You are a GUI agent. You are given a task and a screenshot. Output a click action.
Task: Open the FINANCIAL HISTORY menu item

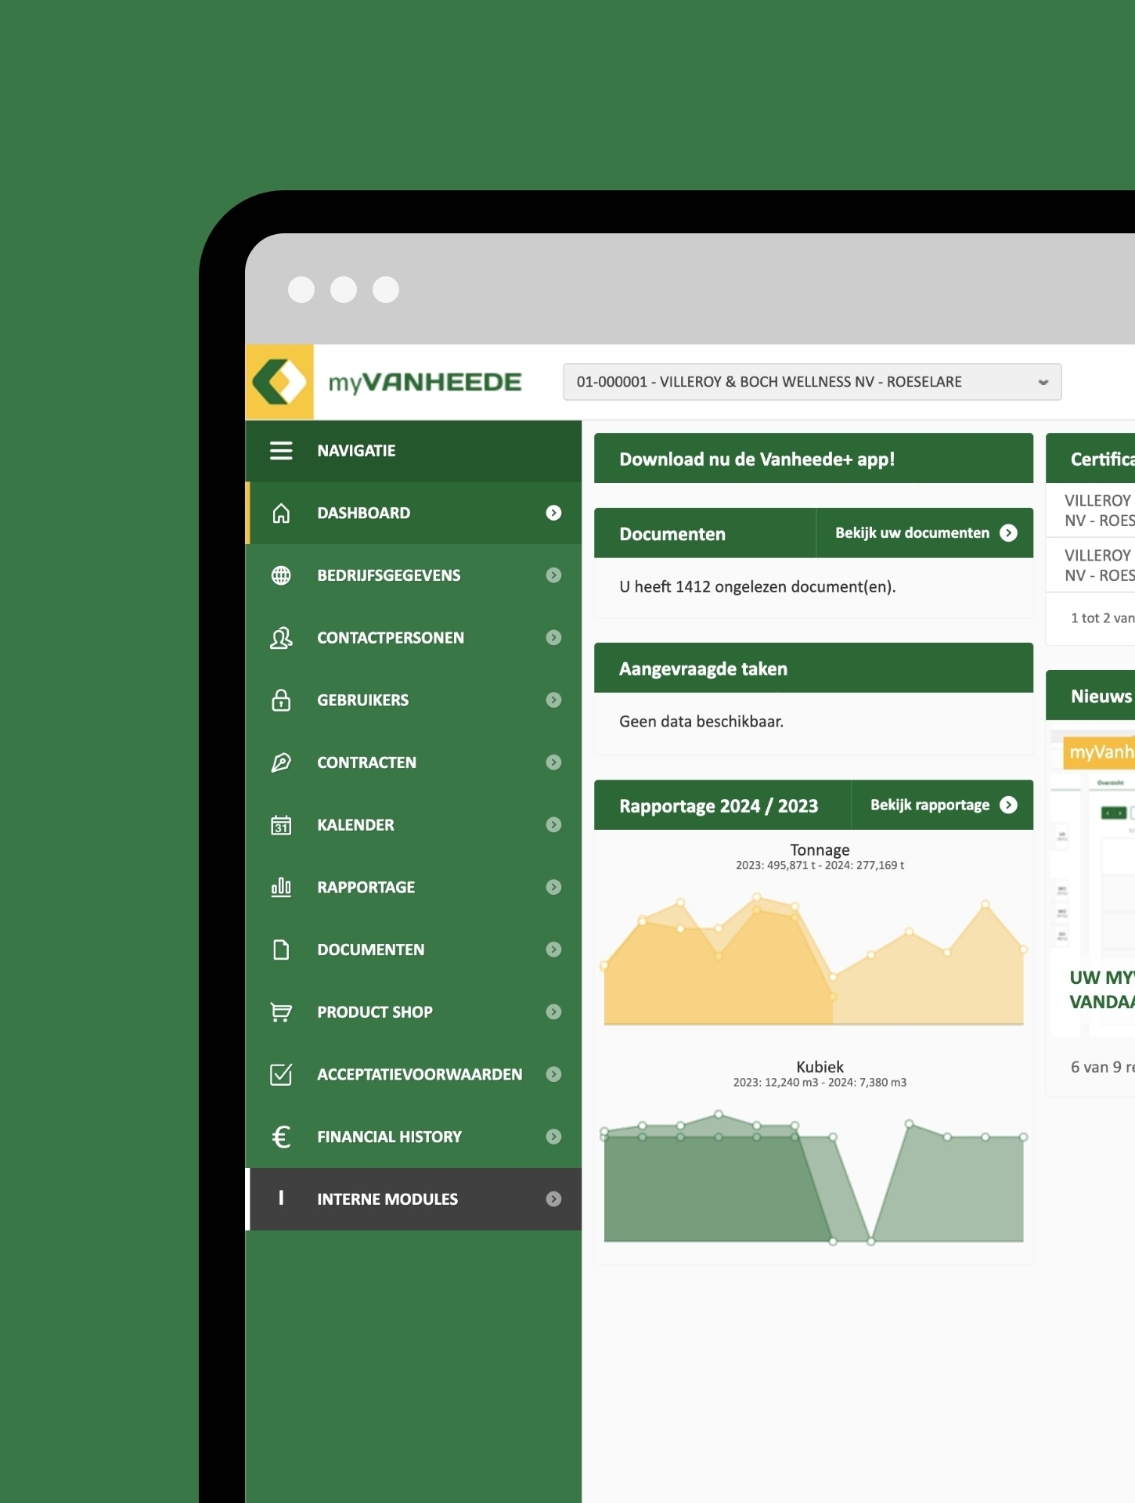[414, 1137]
